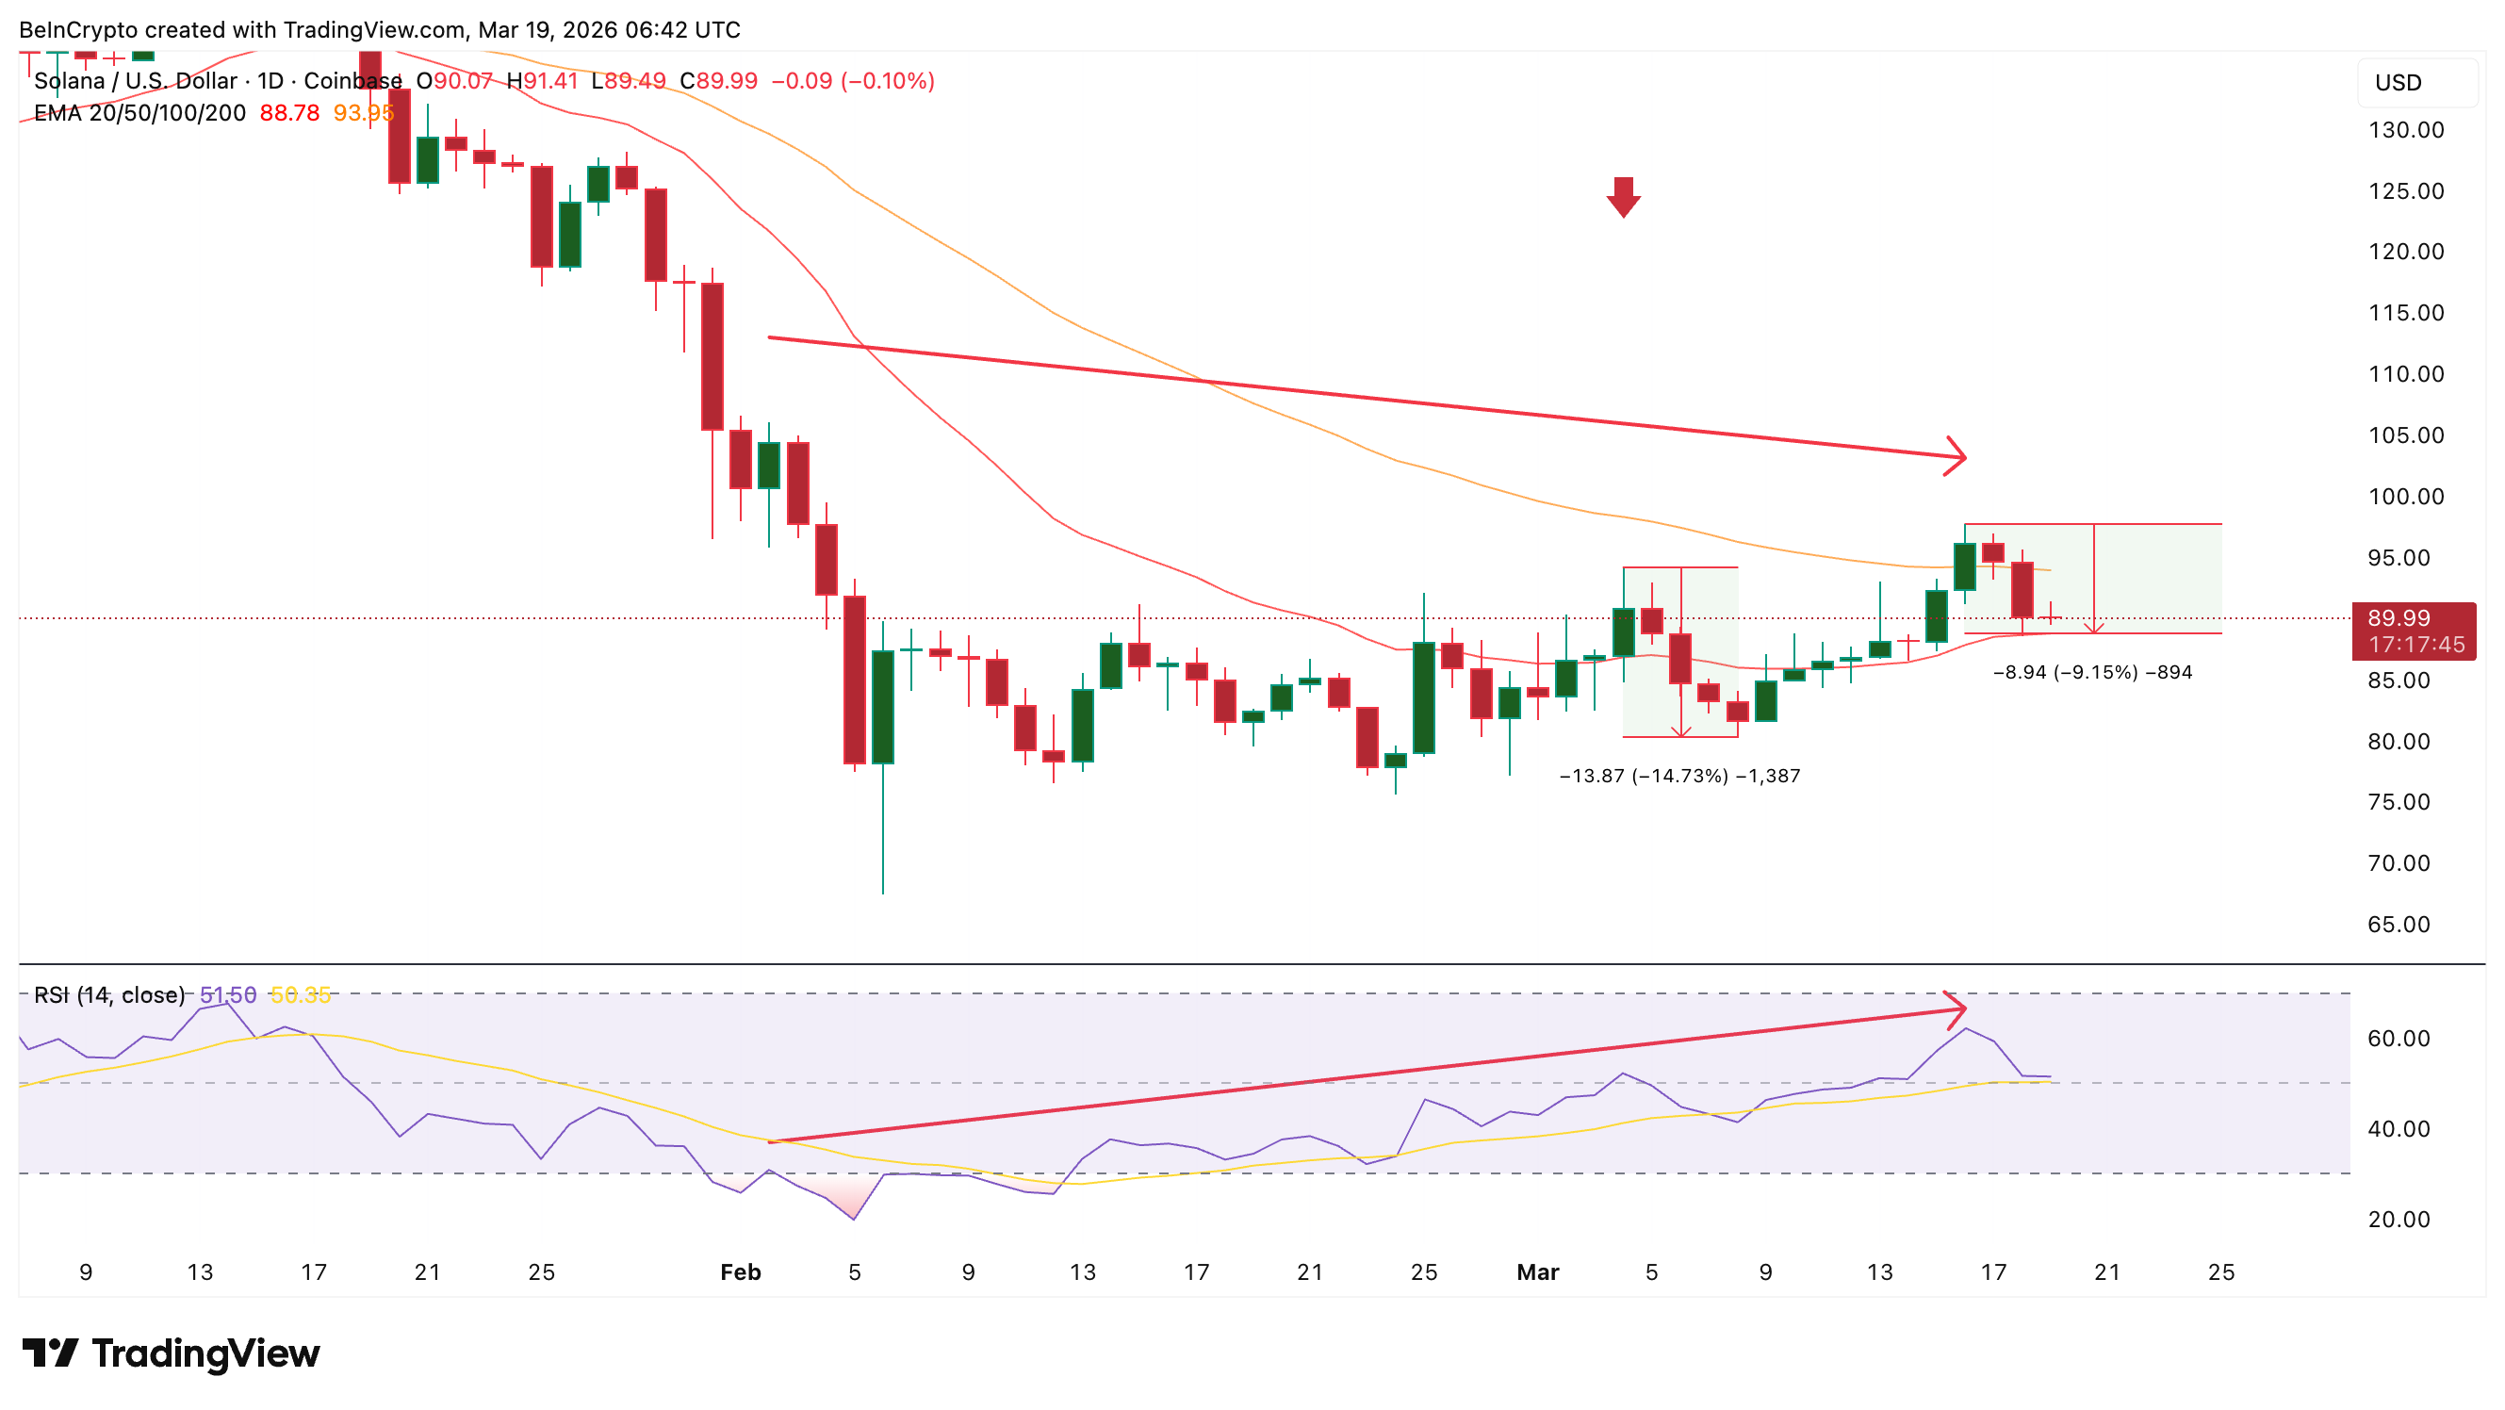Click the red down arrow marker
This screenshot has height=1410, width=2505.
[x=1623, y=197]
